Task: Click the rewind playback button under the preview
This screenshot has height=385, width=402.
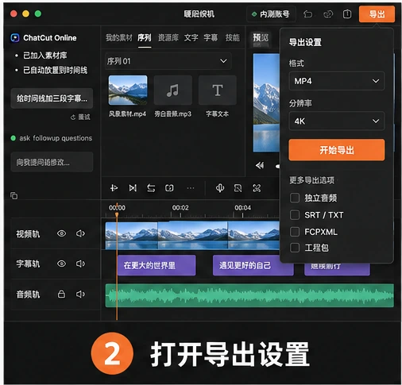Action: point(260,166)
